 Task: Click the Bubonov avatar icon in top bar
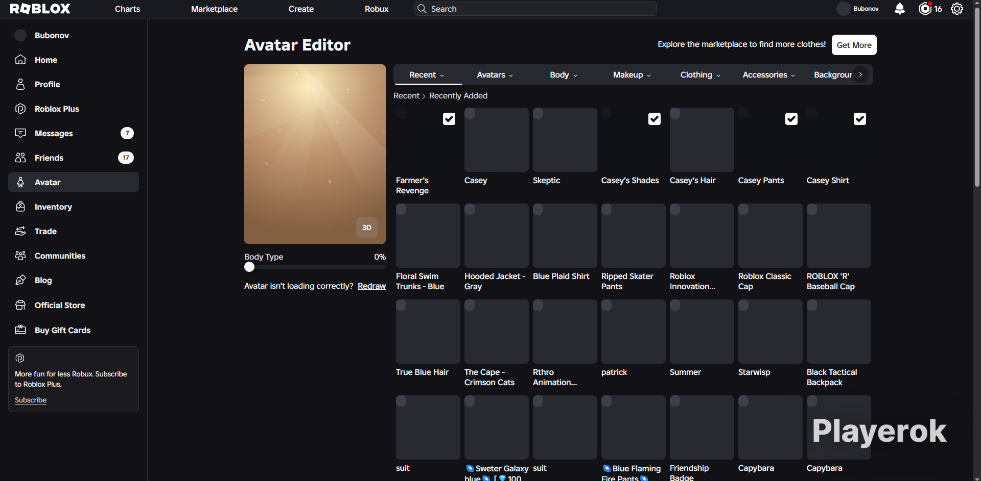[x=843, y=9]
